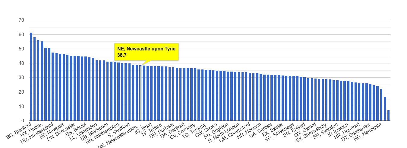Screen dimensions: 407x148
Task: Select the 'NN, Northampton' axis label
Action: click(x=102, y=133)
